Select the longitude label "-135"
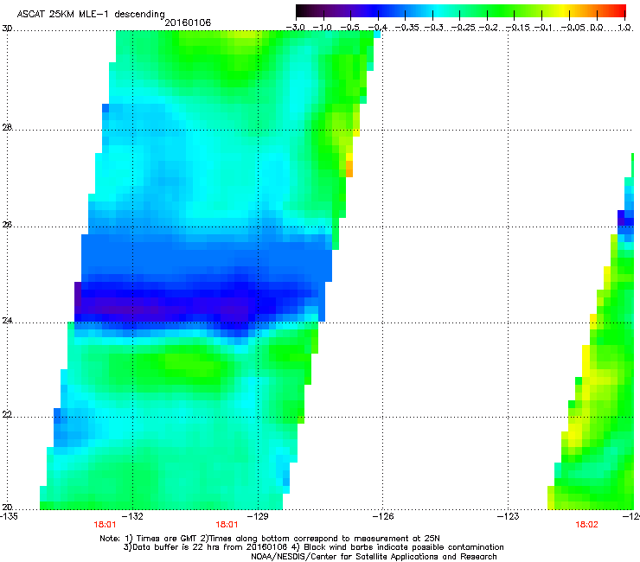Screen dimensions: 640x562 click(x=9, y=516)
